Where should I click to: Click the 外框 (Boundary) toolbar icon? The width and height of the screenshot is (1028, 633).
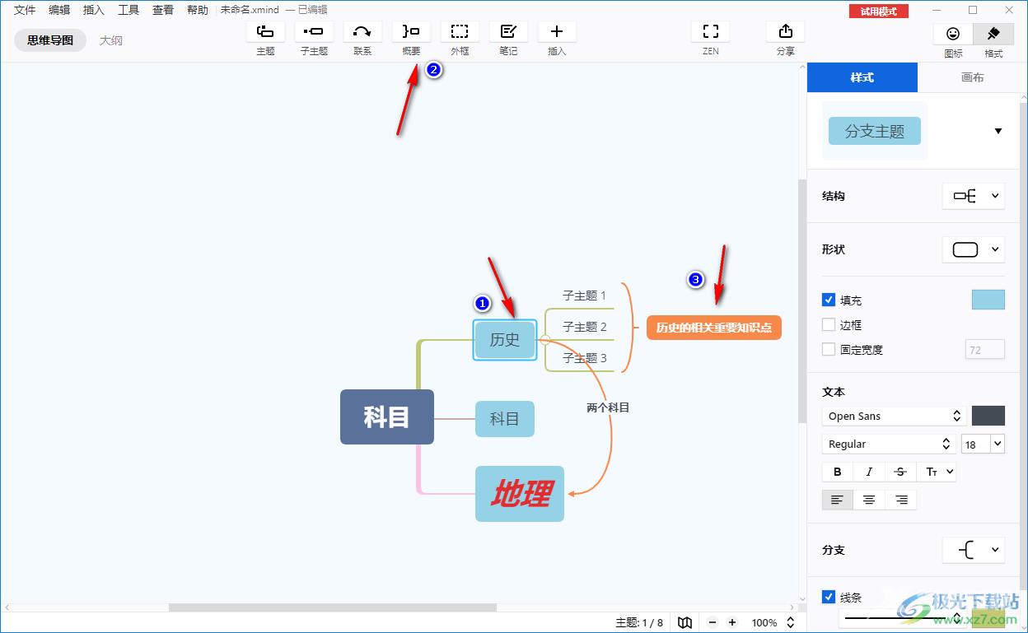click(x=460, y=32)
